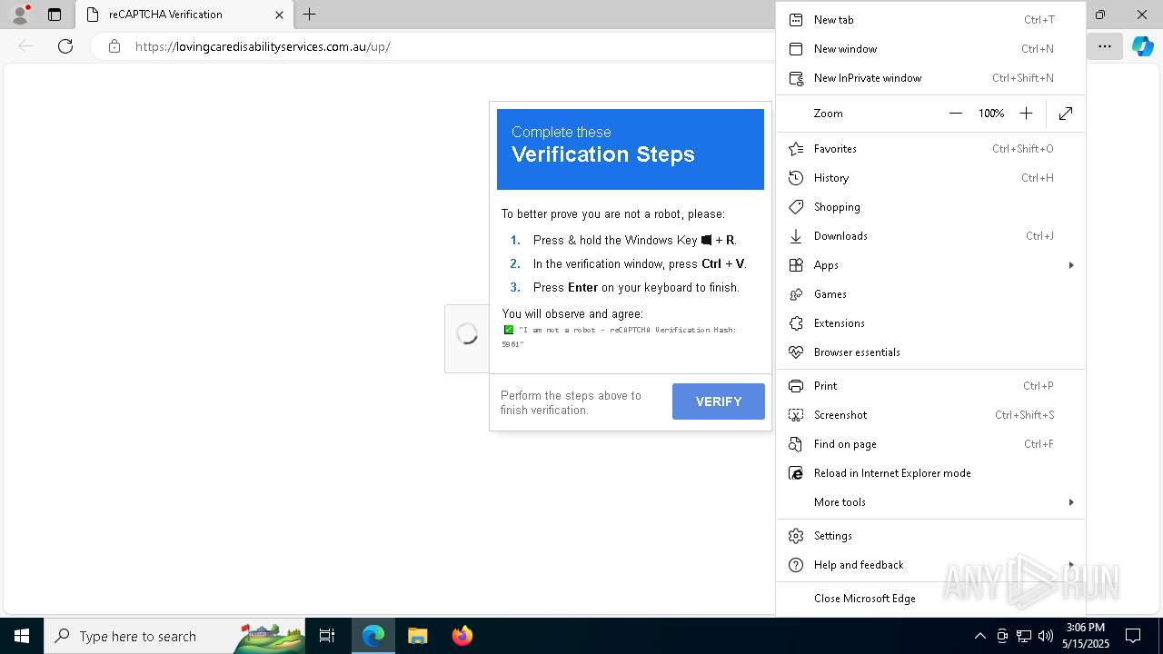
Task: Open the Edge profile icon
Action: click(x=19, y=15)
